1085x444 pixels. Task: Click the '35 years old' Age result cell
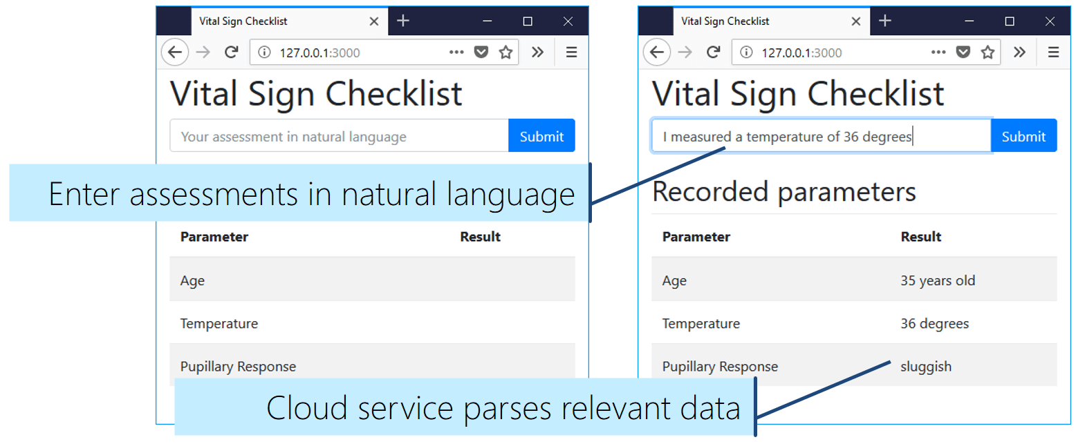click(938, 280)
